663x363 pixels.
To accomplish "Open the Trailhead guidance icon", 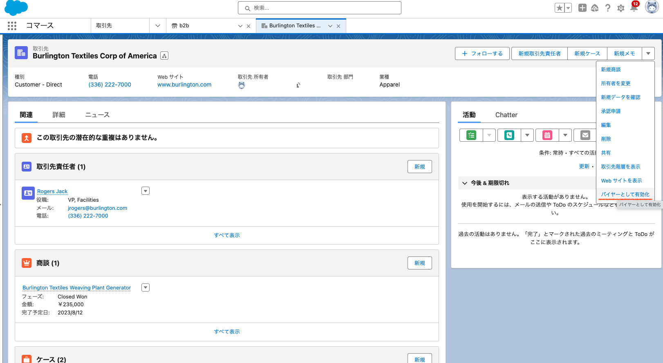I will (595, 8).
